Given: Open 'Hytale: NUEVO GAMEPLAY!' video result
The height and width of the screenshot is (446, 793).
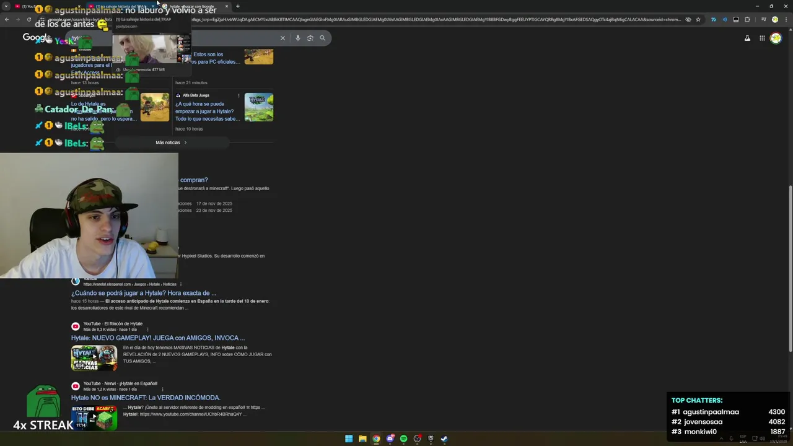Looking at the screenshot, I should (x=158, y=338).
